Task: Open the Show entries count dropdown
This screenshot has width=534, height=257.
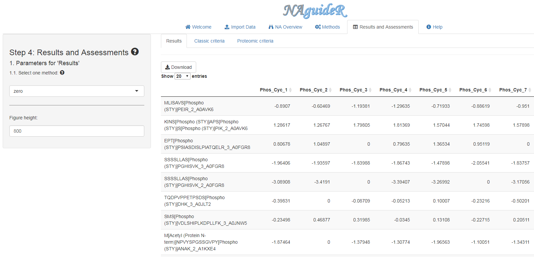Action: click(182, 76)
